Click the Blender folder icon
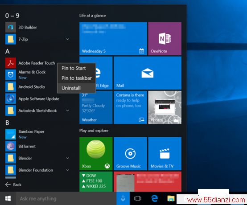The height and width of the screenshot is (205, 247). coord(11,158)
